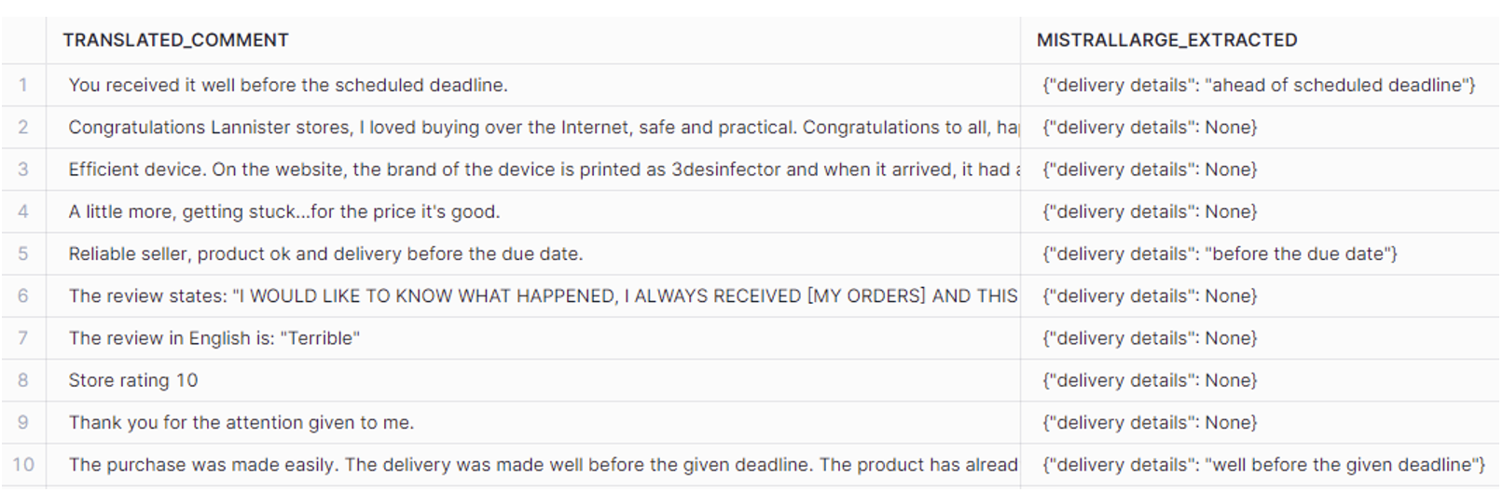Image resolution: width=1503 pixels, height=492 pixels.
Task: Open the 'Congratulations Lannister stores' comment cell
Action: [x=532, y=128]
